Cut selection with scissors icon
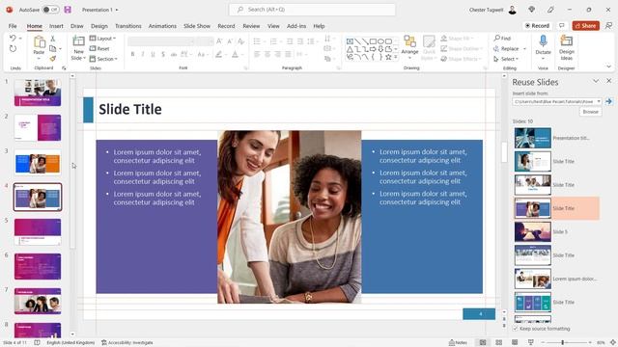 (52, 39)
